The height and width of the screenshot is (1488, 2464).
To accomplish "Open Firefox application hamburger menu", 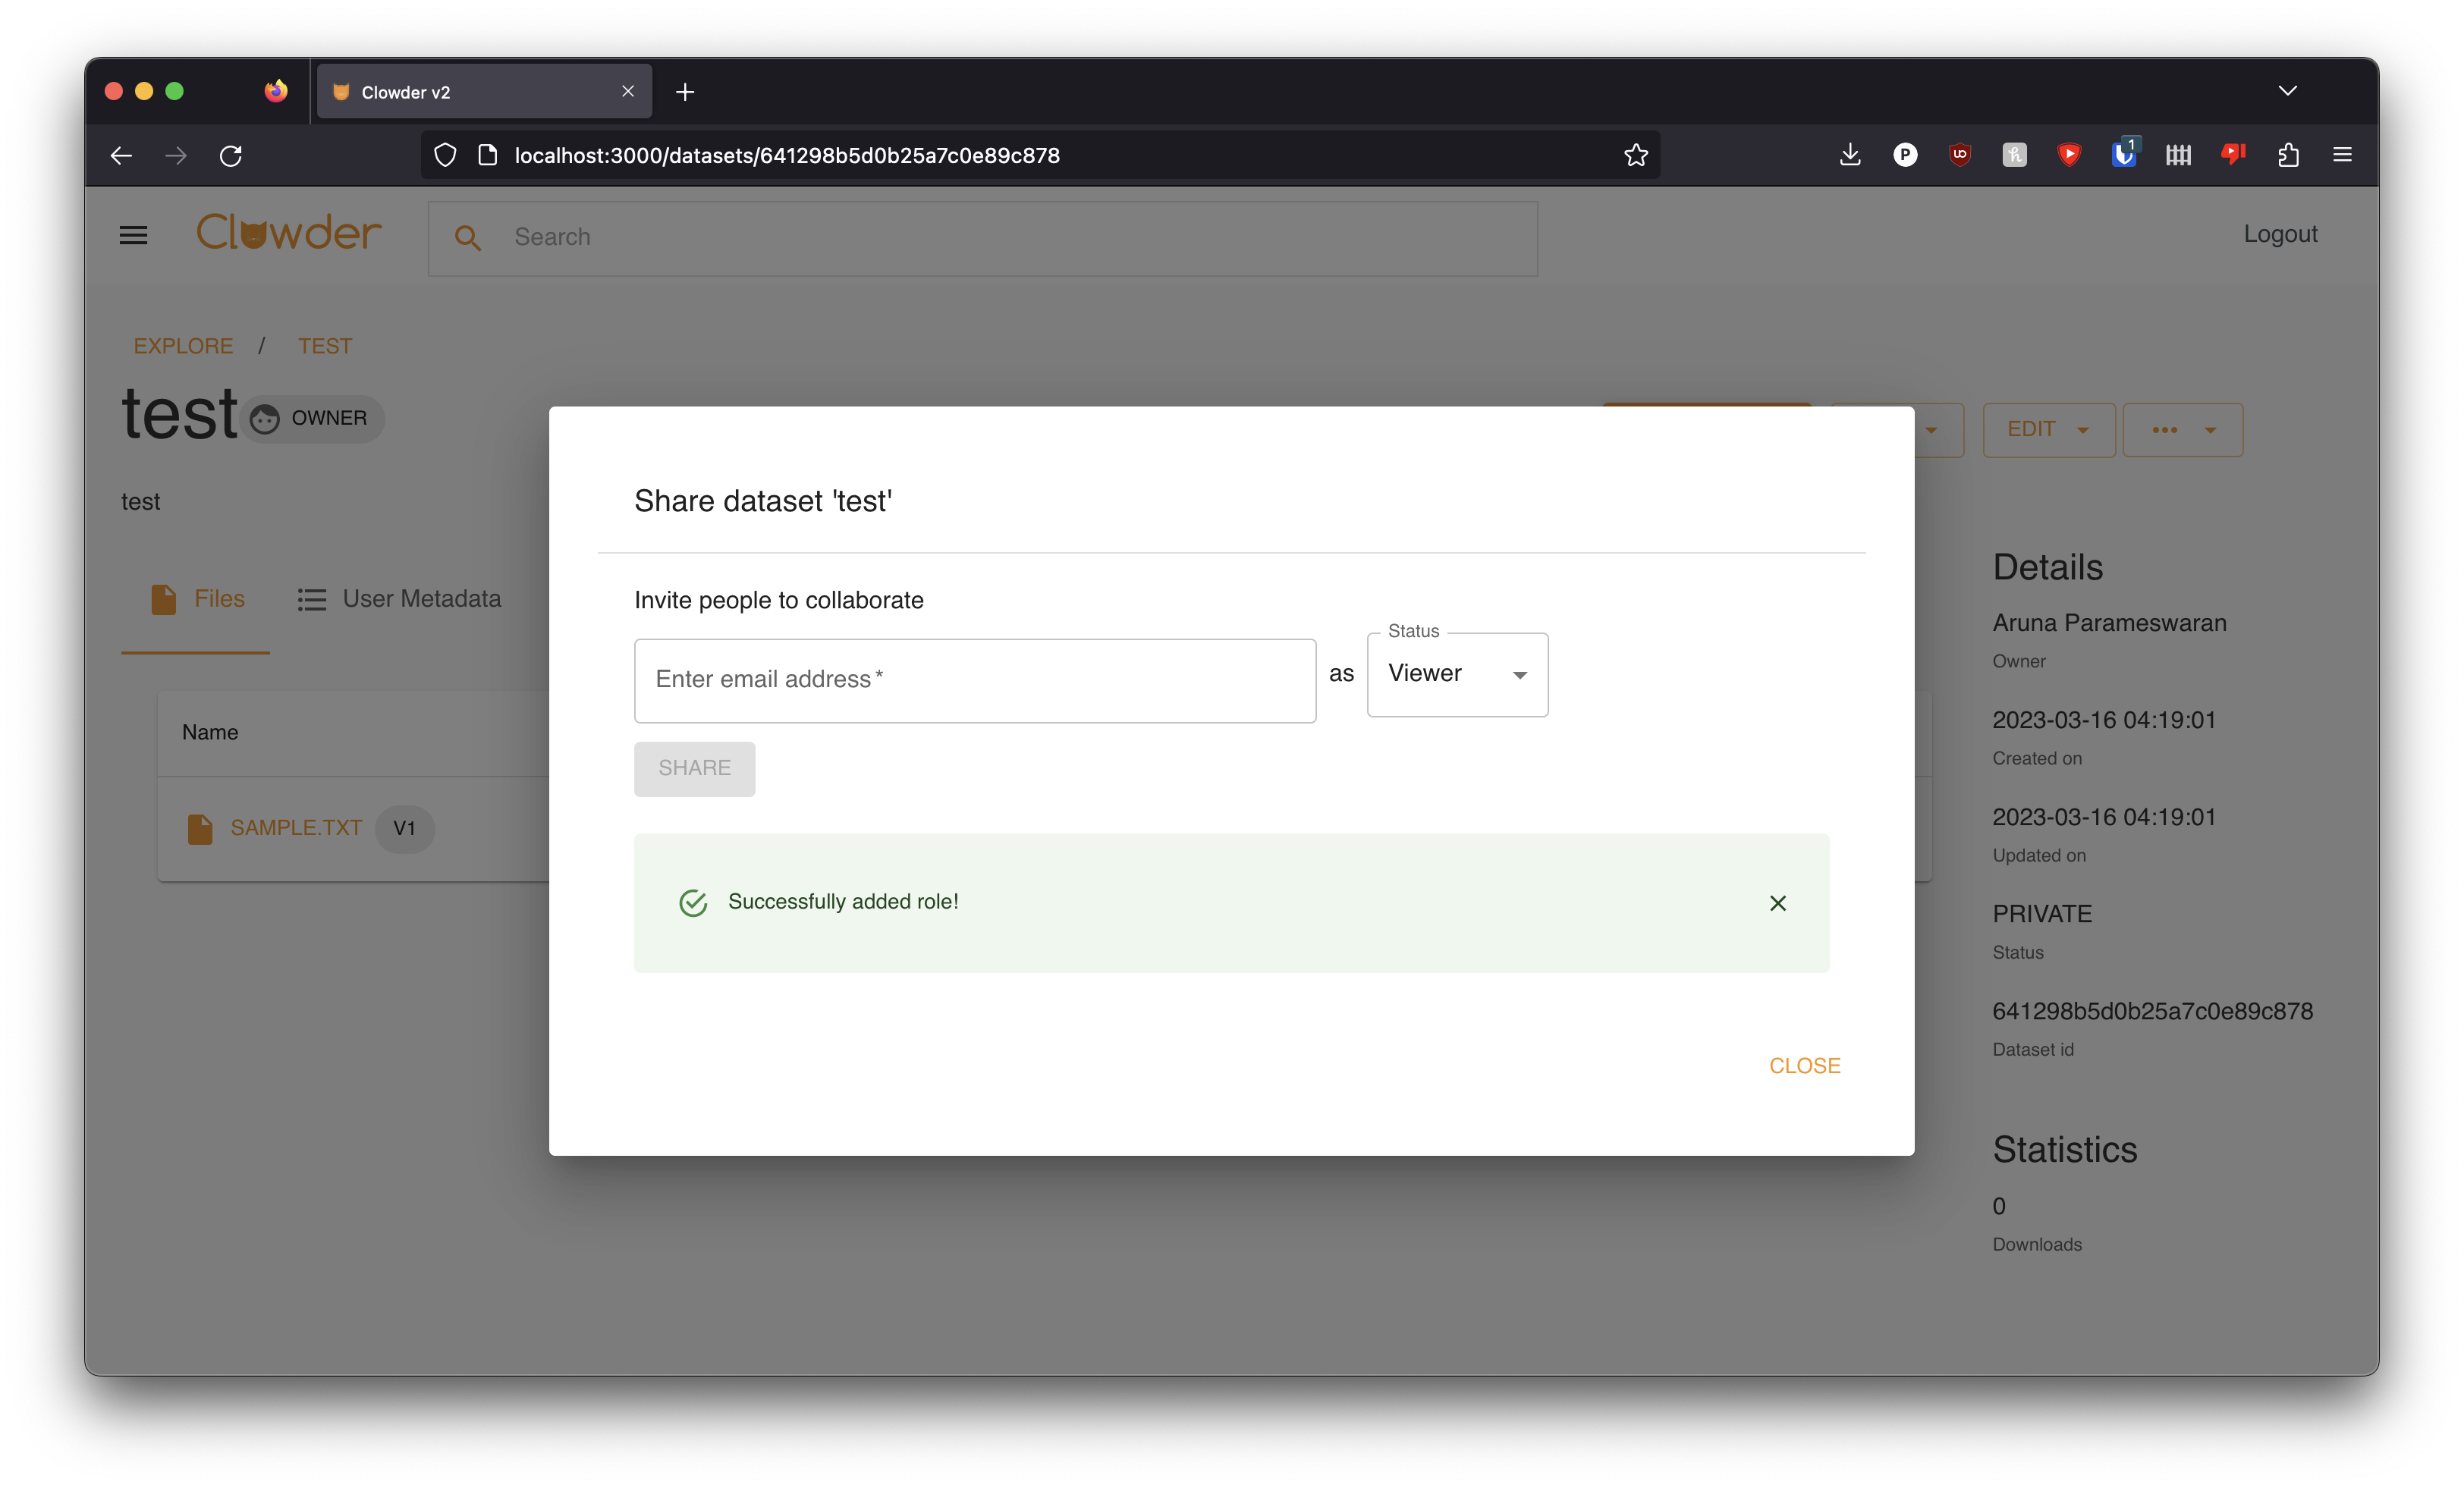I will (x=2342, y=155).
